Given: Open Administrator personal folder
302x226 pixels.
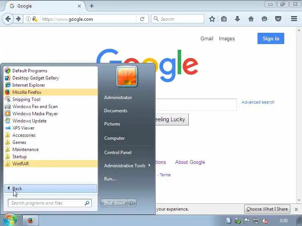Looking at the screenshot, I should [118, 98].
